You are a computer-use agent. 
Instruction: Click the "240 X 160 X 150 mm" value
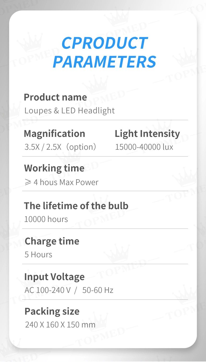60,325
